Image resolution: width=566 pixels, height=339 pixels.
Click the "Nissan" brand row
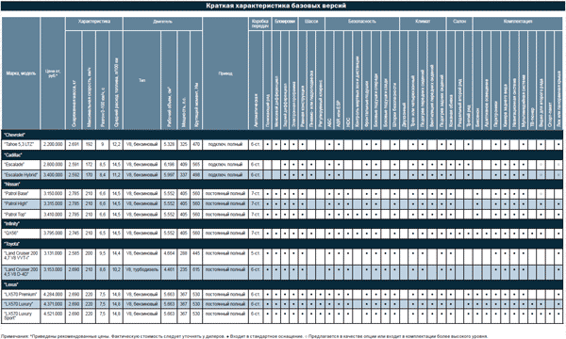coord(282,184)
